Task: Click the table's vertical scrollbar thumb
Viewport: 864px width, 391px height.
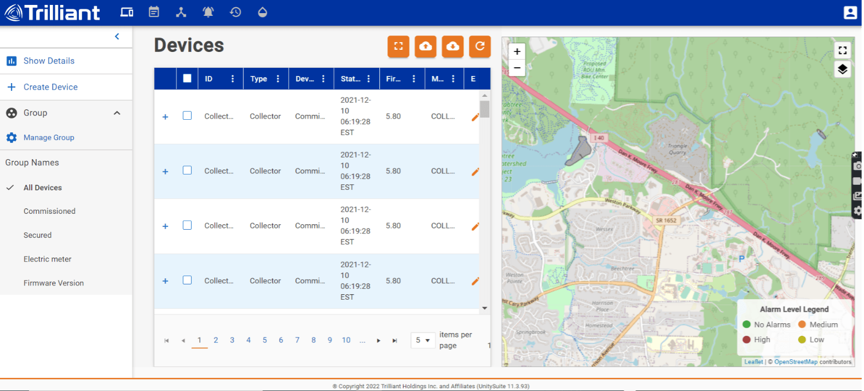Action: [x=484, y=109]
